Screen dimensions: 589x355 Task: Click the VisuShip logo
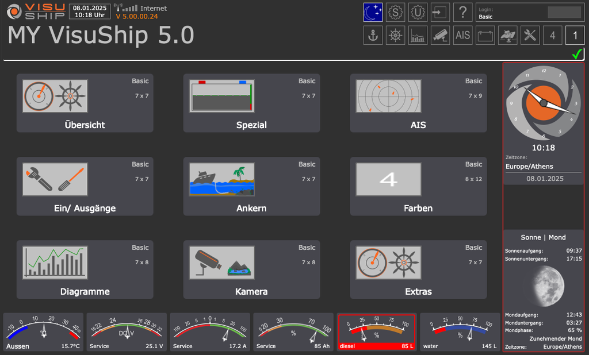(36, 11)
